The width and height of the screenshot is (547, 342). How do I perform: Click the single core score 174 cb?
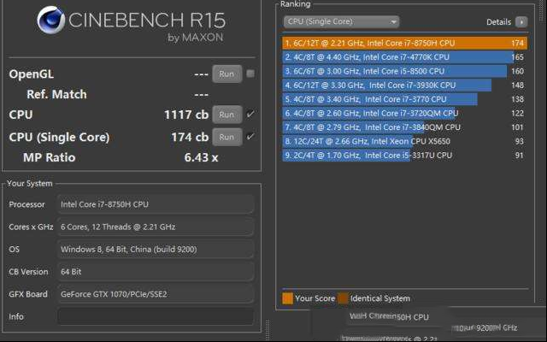click(x=190, y=137)
